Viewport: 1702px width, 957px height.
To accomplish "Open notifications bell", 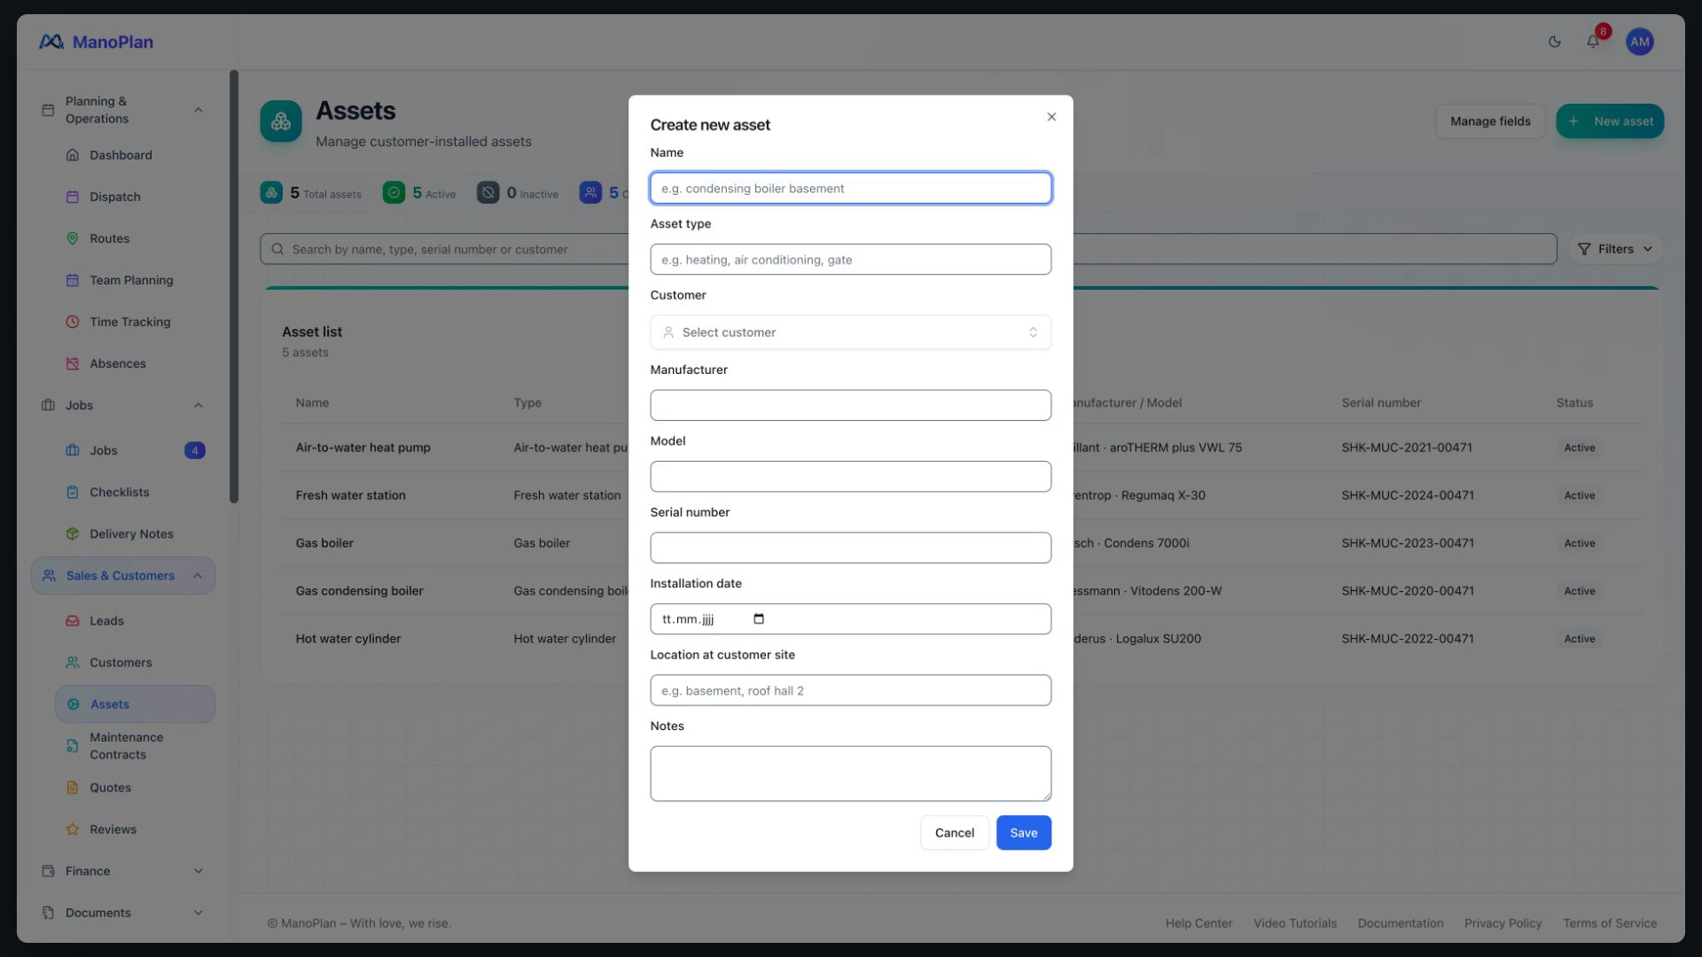I will [x=1593, y=42].
